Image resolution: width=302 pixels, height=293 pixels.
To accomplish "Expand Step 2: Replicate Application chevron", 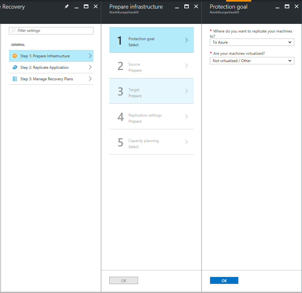I will coord(90,68).
